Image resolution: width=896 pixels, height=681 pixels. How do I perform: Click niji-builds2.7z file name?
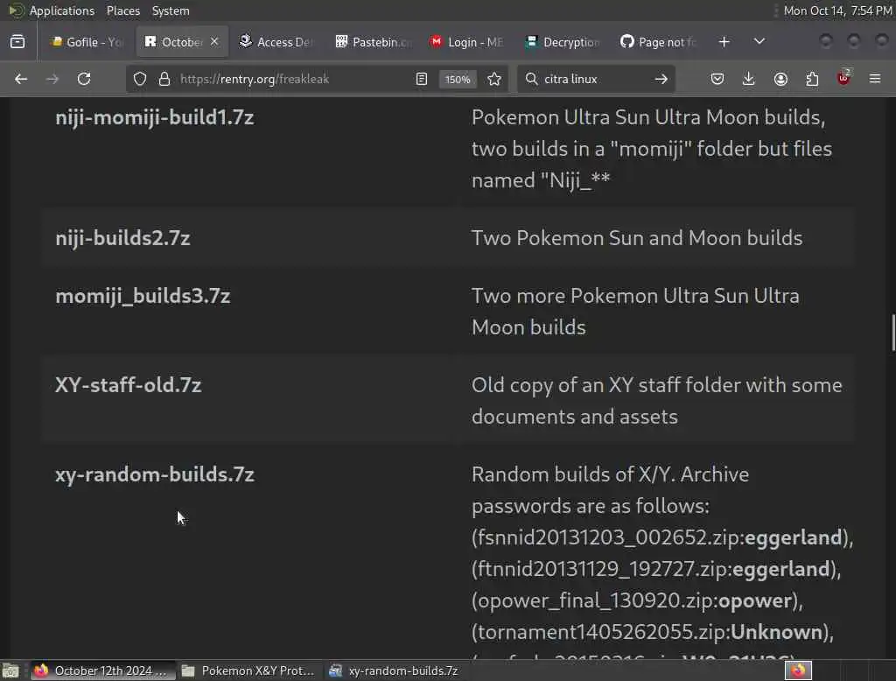(122, 238)
